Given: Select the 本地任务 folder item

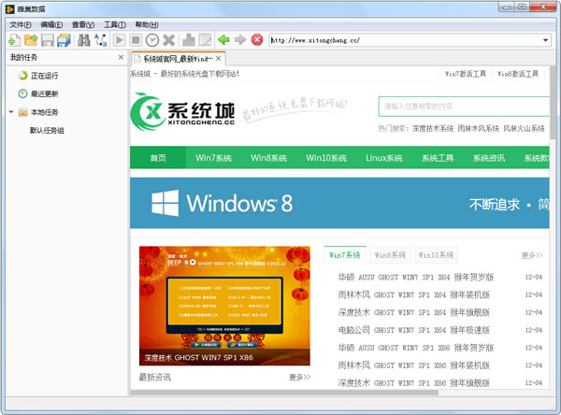Looking at the screenshot, I should [44, 112].
